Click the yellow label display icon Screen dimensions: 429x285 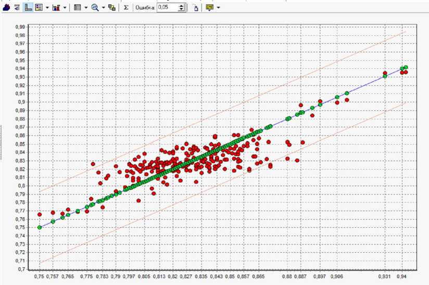click(x=209, y=8)
